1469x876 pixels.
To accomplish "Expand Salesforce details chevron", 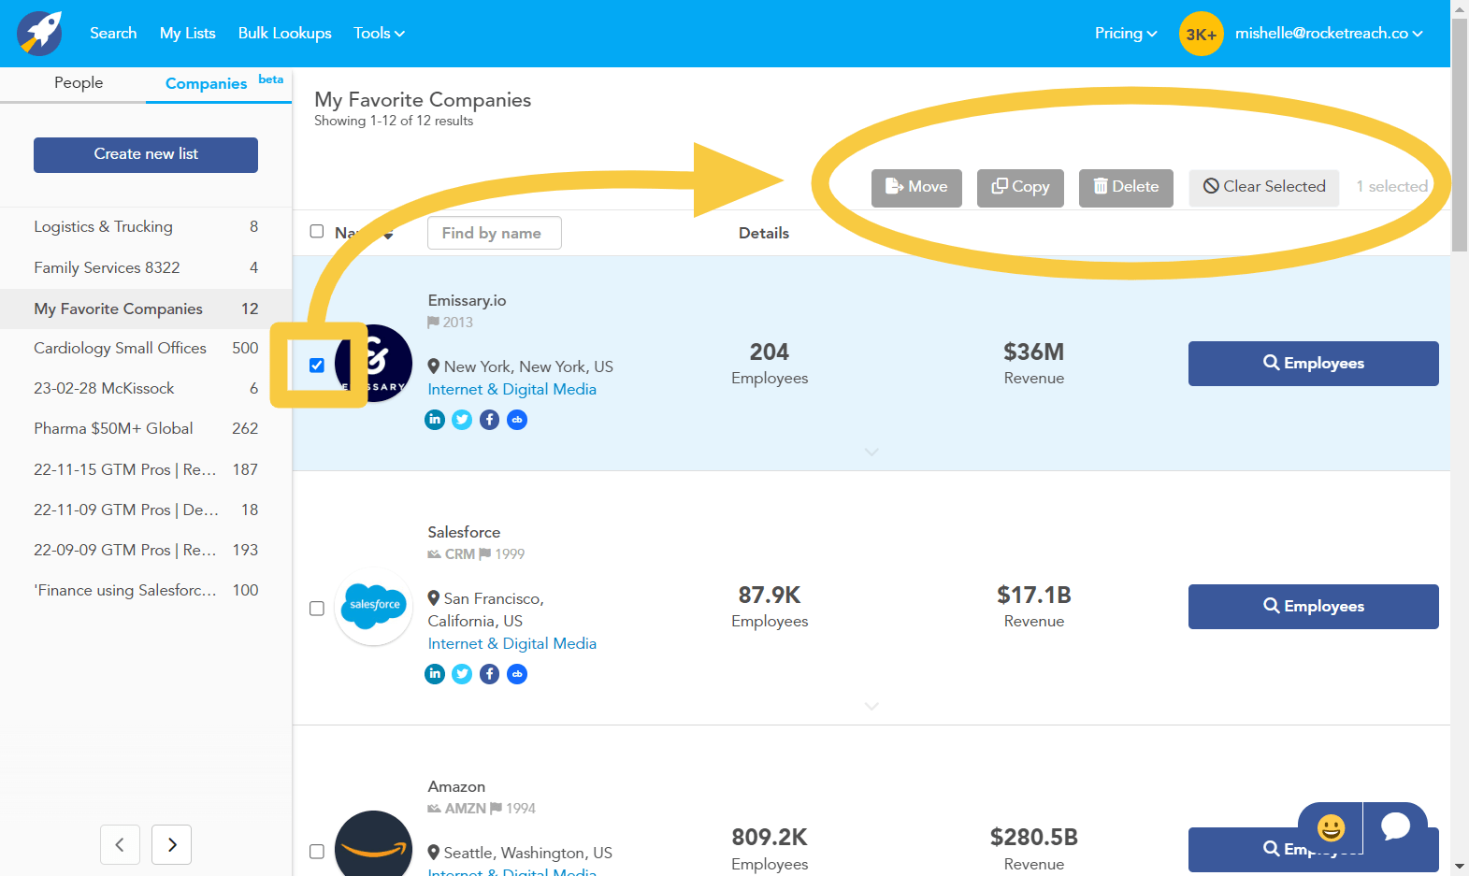I will 871,707.
